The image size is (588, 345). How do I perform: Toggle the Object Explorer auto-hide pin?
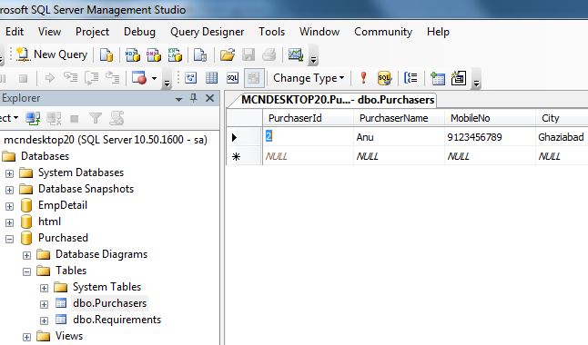point(194,98)
